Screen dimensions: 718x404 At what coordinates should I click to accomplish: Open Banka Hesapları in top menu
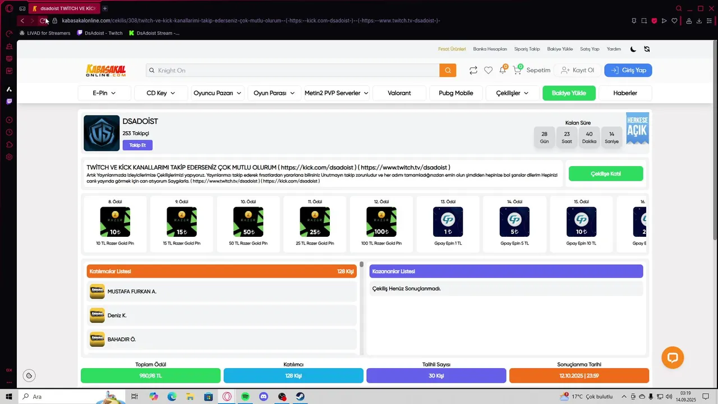(x=490, y=49)
